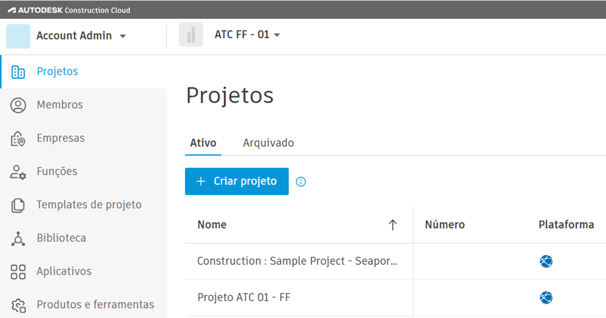Viewport: 606px width, 318px height.
Task: Click the info icon beside Criar projeto
Action: click(301, 182)
